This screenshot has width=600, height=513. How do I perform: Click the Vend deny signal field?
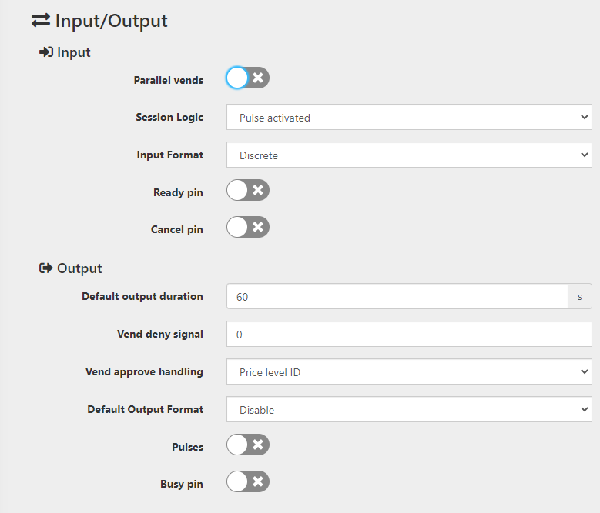(409, 335)
